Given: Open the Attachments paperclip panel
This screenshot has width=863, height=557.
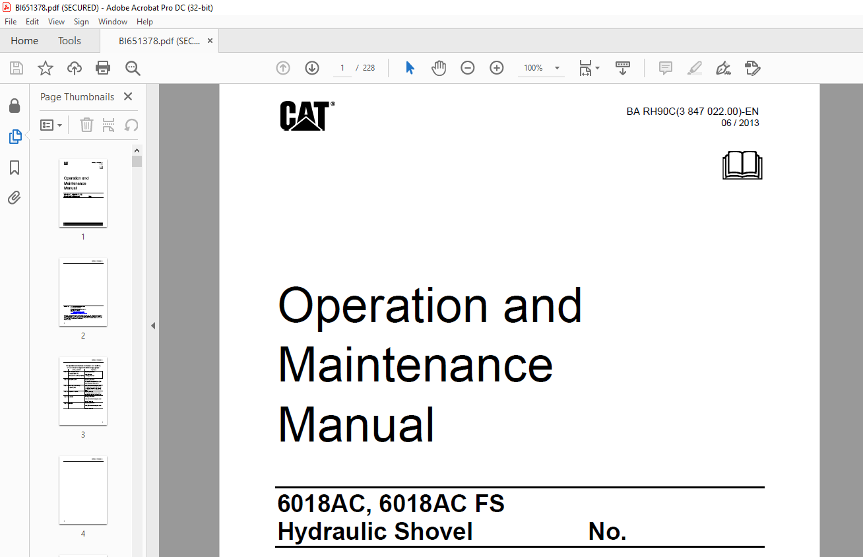Looking at the screenshot, I should pyautogui.click(x=15, y=197).
